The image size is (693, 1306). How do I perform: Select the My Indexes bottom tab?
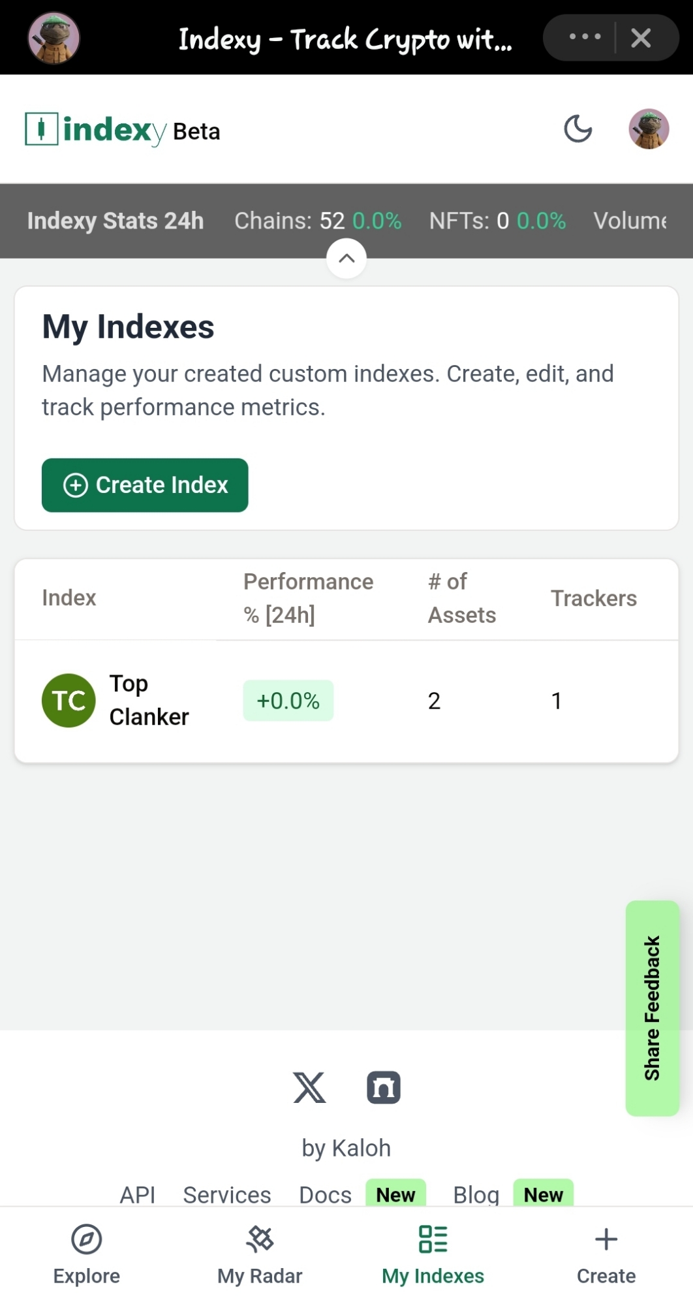pos(433,1255)
